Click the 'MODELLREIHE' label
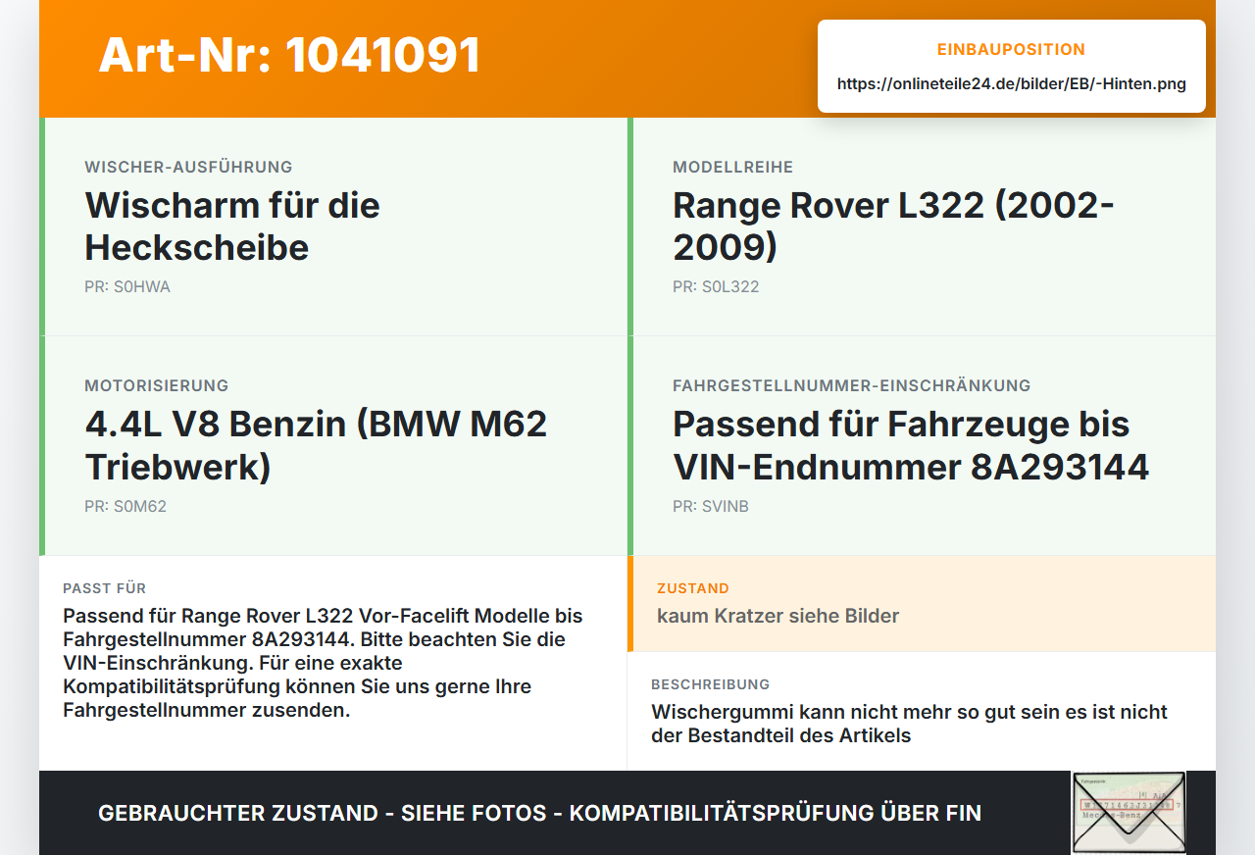 pyautogui.click(x=732, y=168)
